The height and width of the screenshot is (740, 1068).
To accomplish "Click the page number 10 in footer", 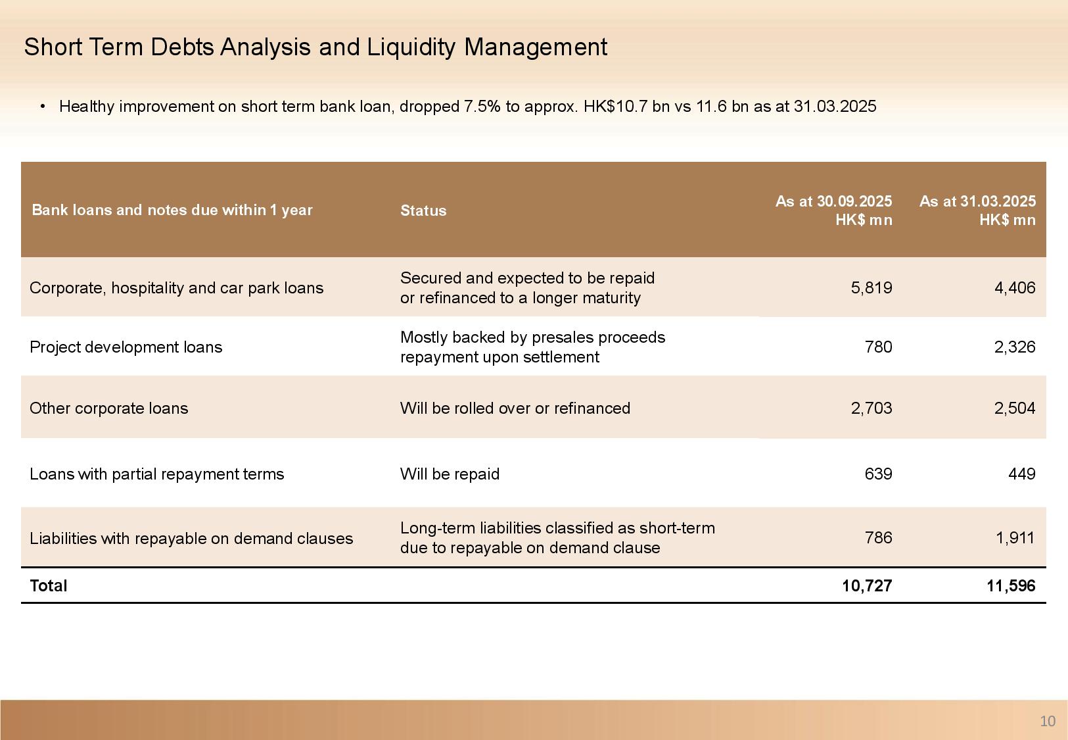I will pyautogui.click(x=1047, y=722).
